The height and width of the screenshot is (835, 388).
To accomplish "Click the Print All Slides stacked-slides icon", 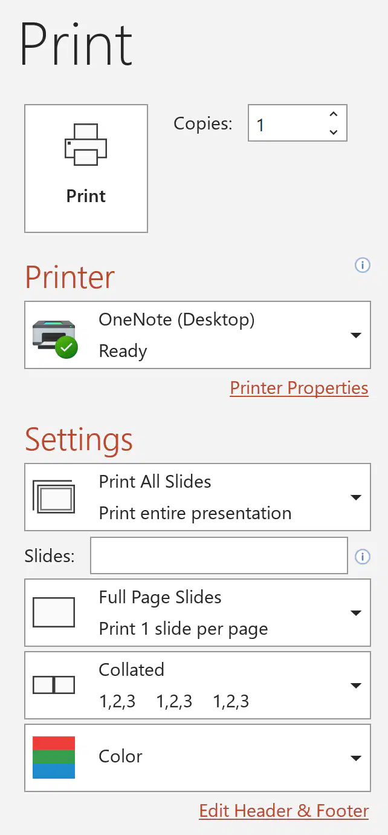I will (x=54, y=497).
